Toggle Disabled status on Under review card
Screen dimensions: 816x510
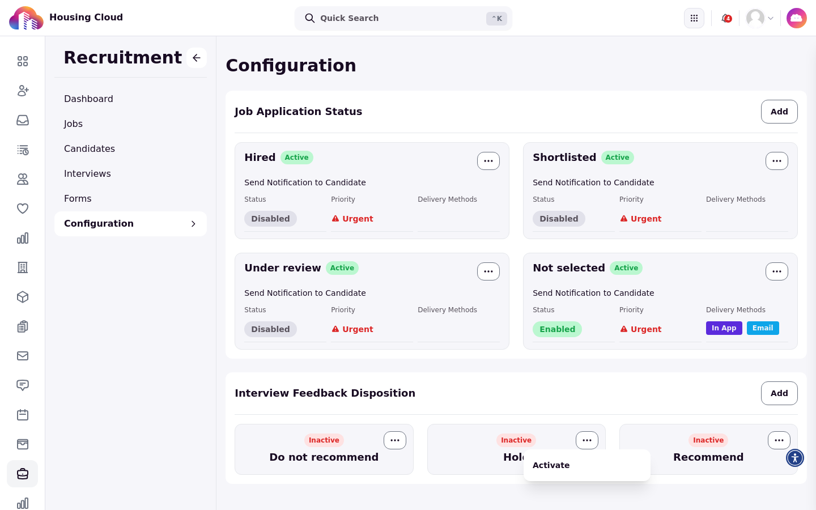tap(270, 329)
